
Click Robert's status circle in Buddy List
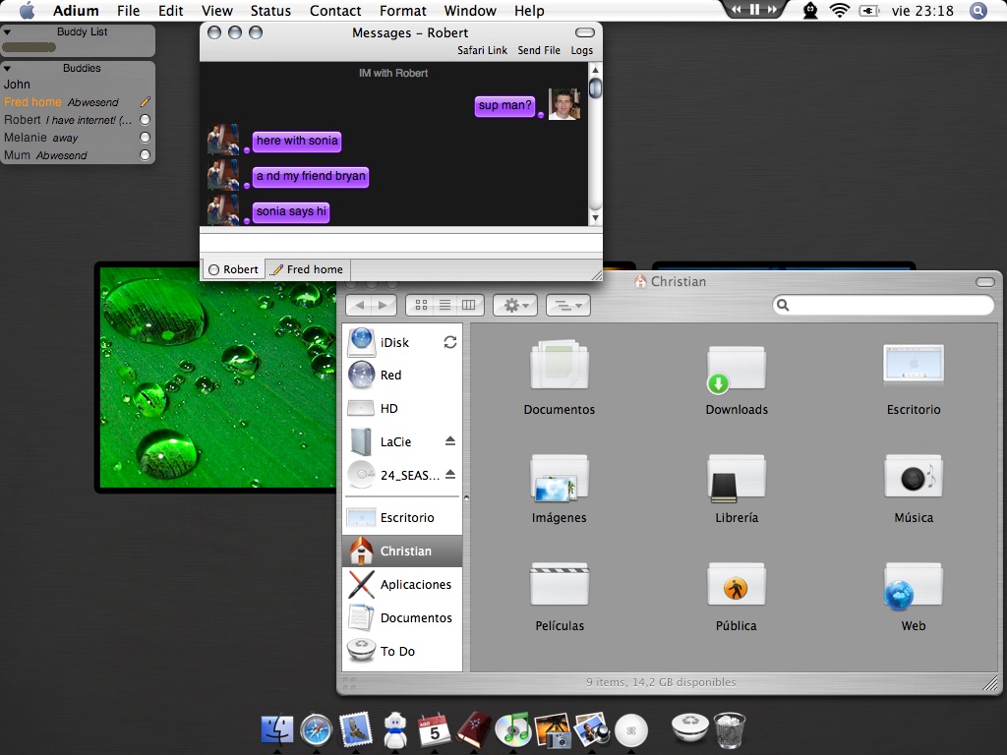click(x=146, y=119)
